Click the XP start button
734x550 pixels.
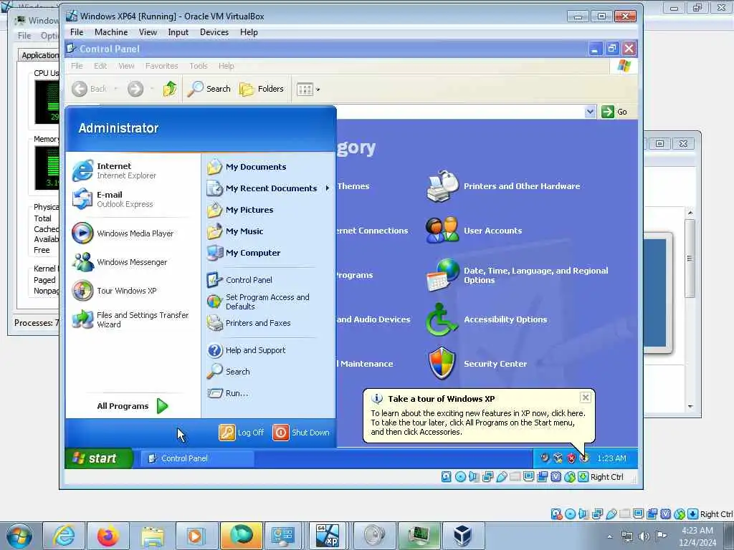98,458
